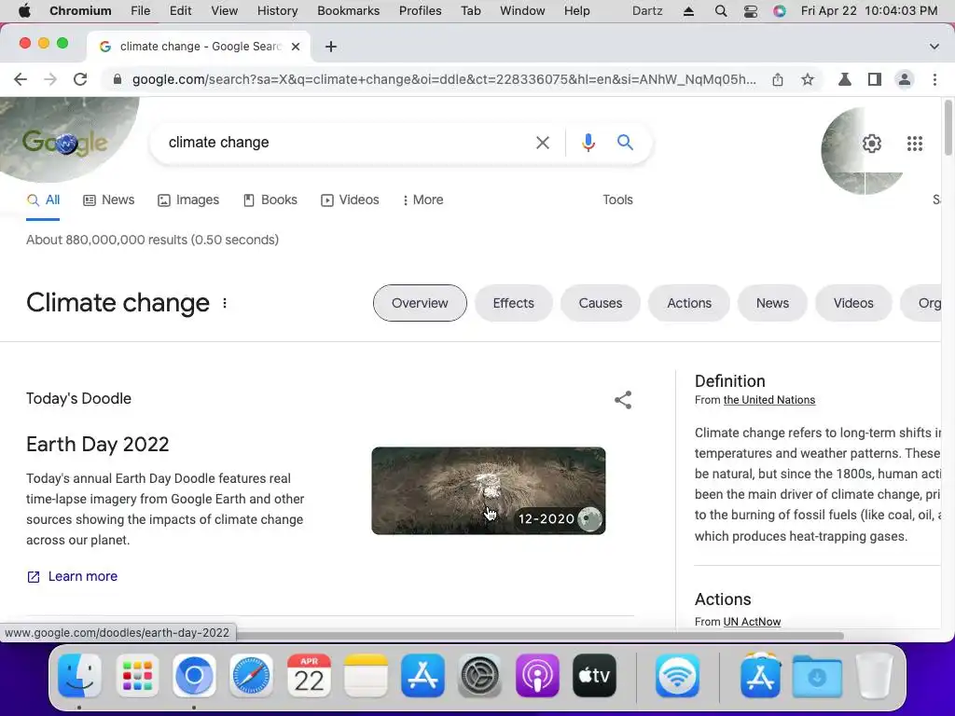955x716 pixels.
Task: Select the Books search tab
Action: pyautogui.click(x=270, y=200)
